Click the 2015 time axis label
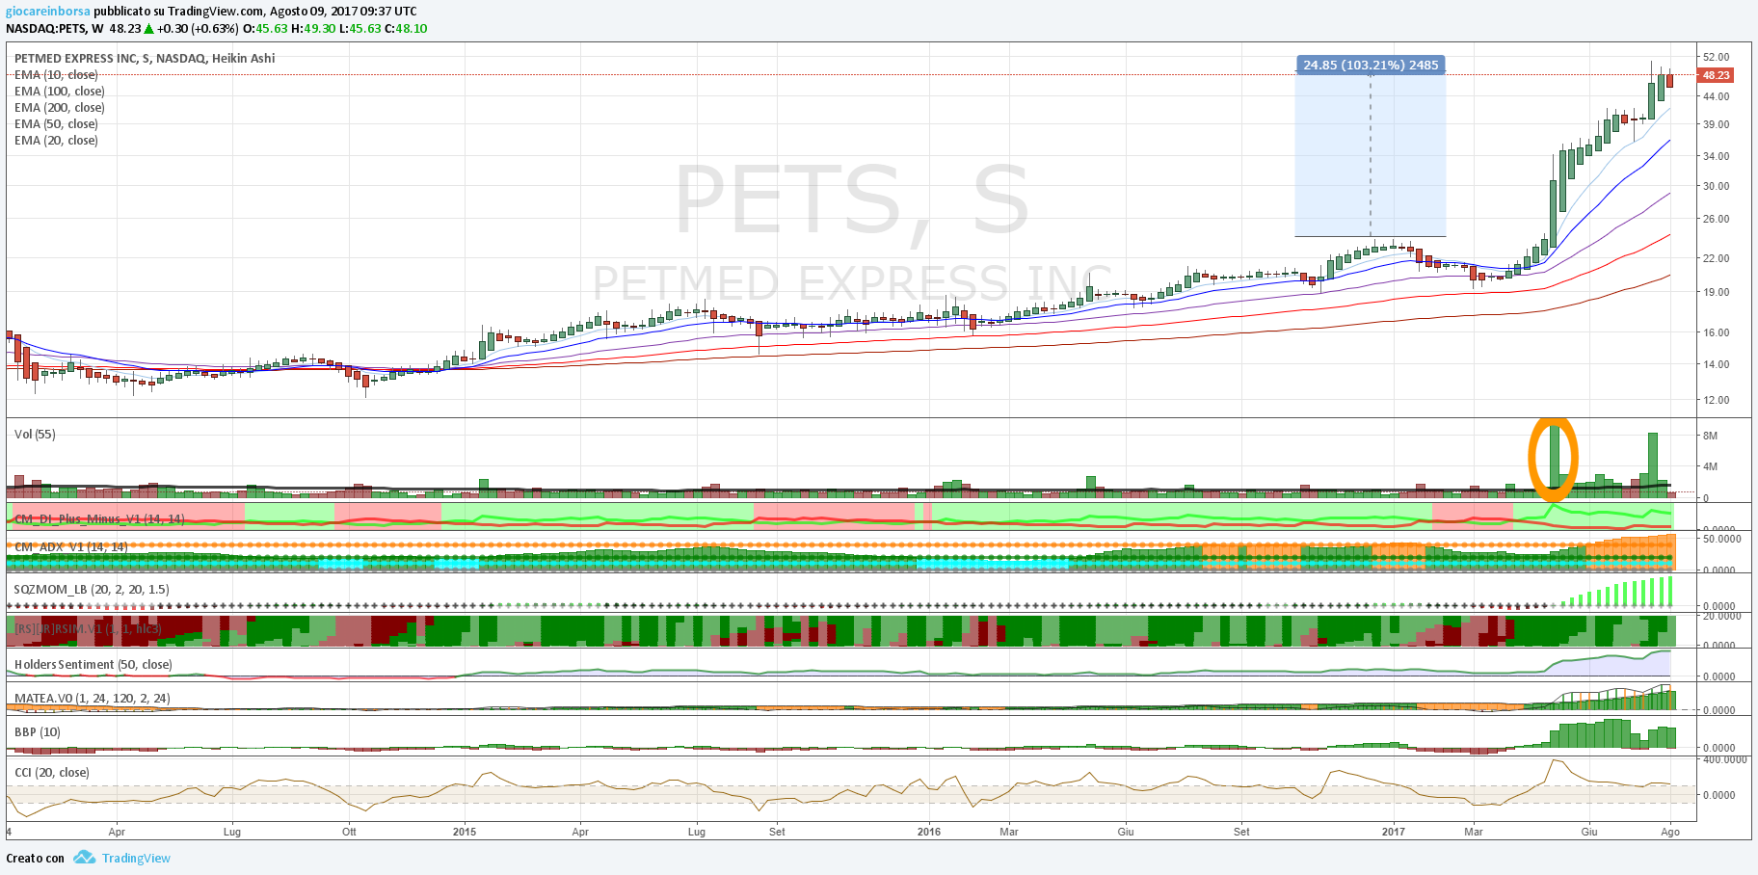Image resolution: width=1758 pixels, height=875 pixels. (465, 832)
